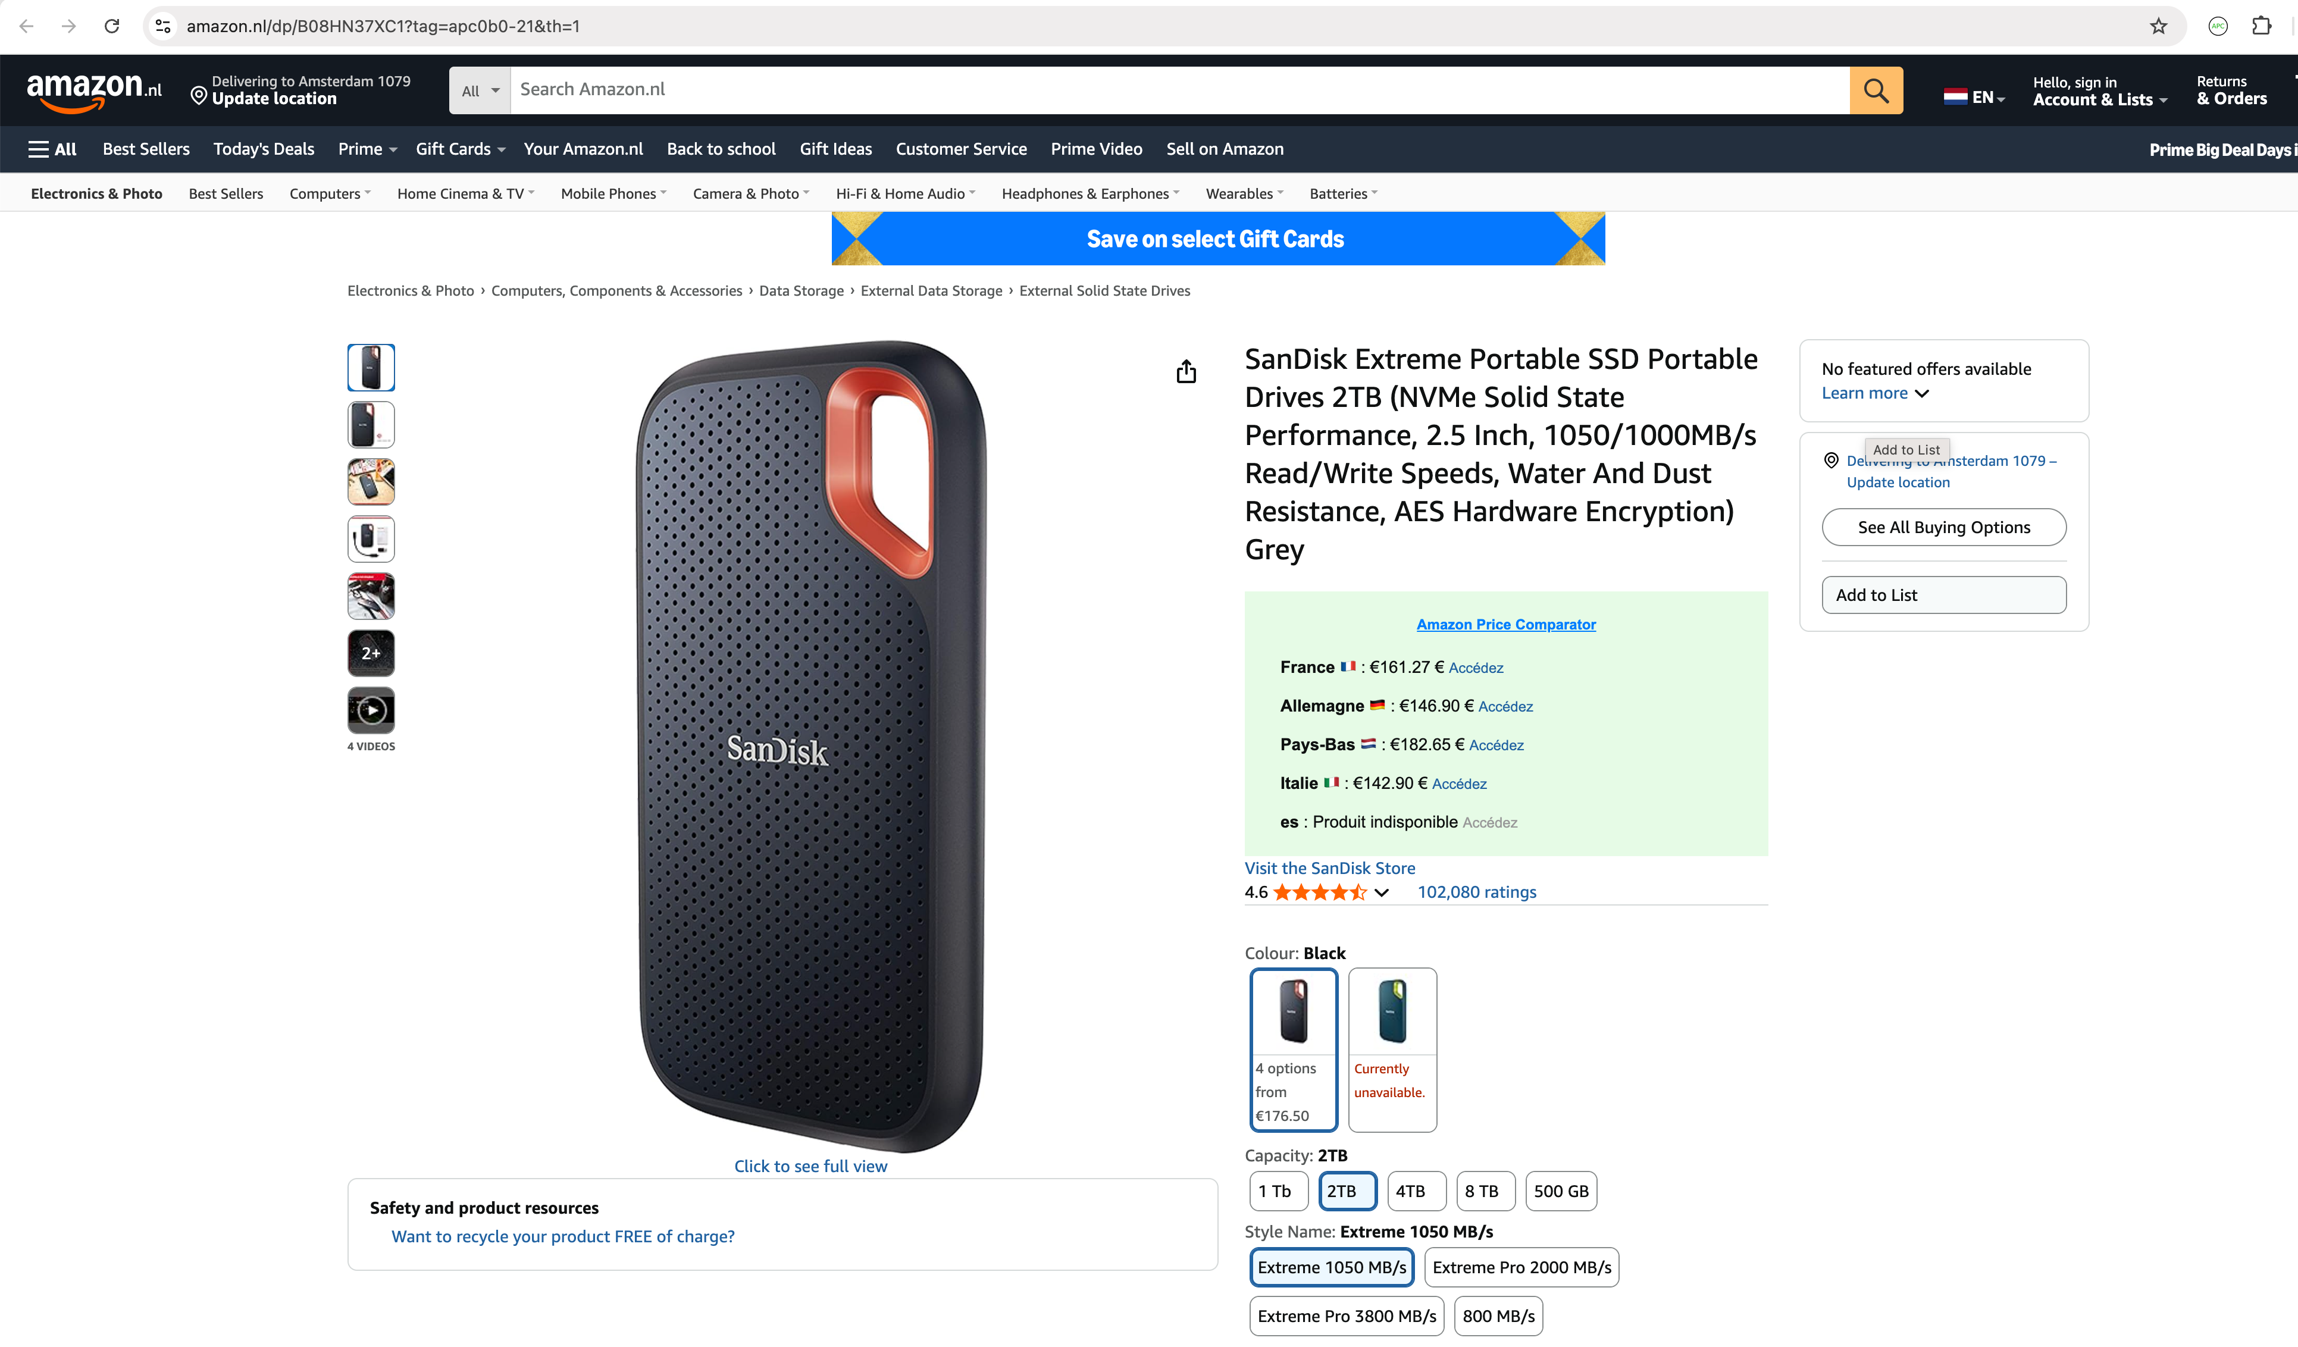Bookmark this page with the star icon
Screen dimensions: 2298x1347
(x=2158, y=26)
